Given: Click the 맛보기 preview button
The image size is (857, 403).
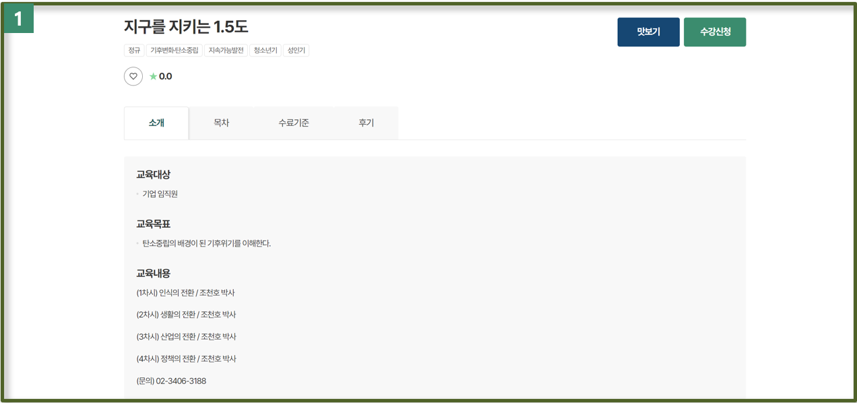Looking at the screenshot, I should 648,32.
